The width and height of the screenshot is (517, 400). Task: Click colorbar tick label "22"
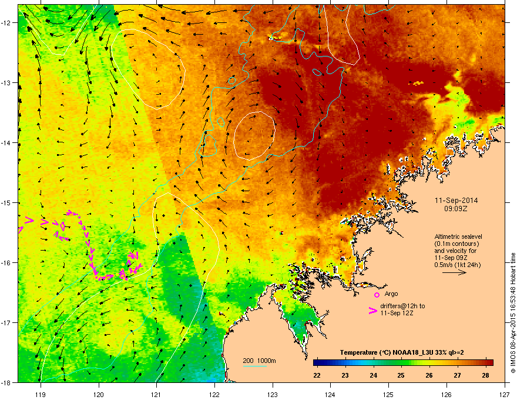317,375
